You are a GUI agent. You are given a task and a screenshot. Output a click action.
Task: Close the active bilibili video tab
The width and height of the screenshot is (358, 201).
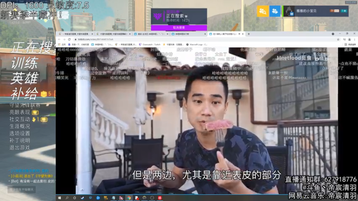[x=243, y=34]
